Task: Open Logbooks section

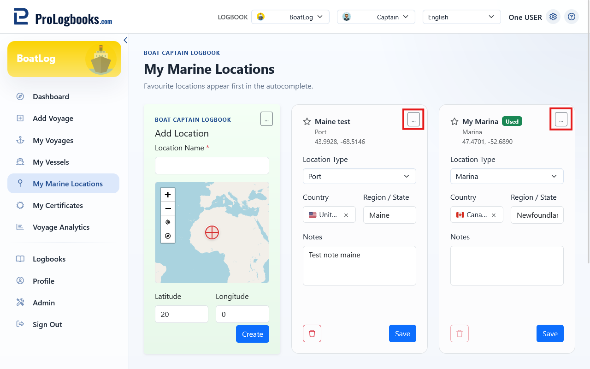Action: click(x=63, y=259)
